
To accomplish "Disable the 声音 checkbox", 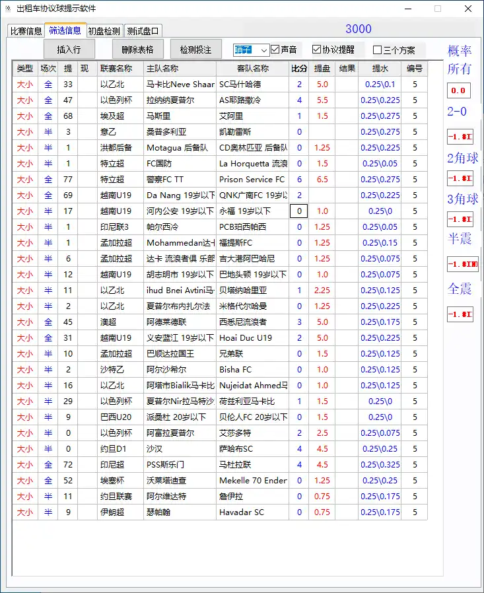I will [x=275, y=50].
